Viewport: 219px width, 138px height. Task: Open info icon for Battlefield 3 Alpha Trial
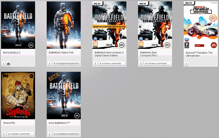click(50, 63)
